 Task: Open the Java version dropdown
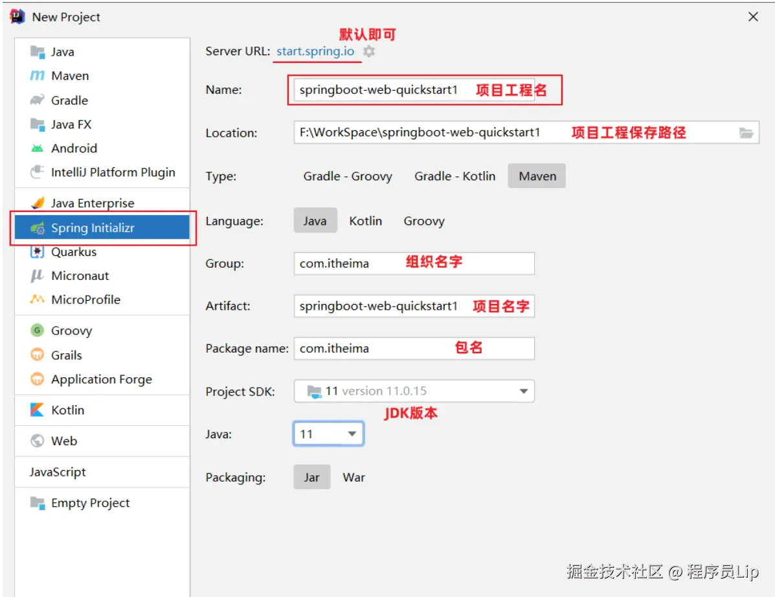pos(328,434)
